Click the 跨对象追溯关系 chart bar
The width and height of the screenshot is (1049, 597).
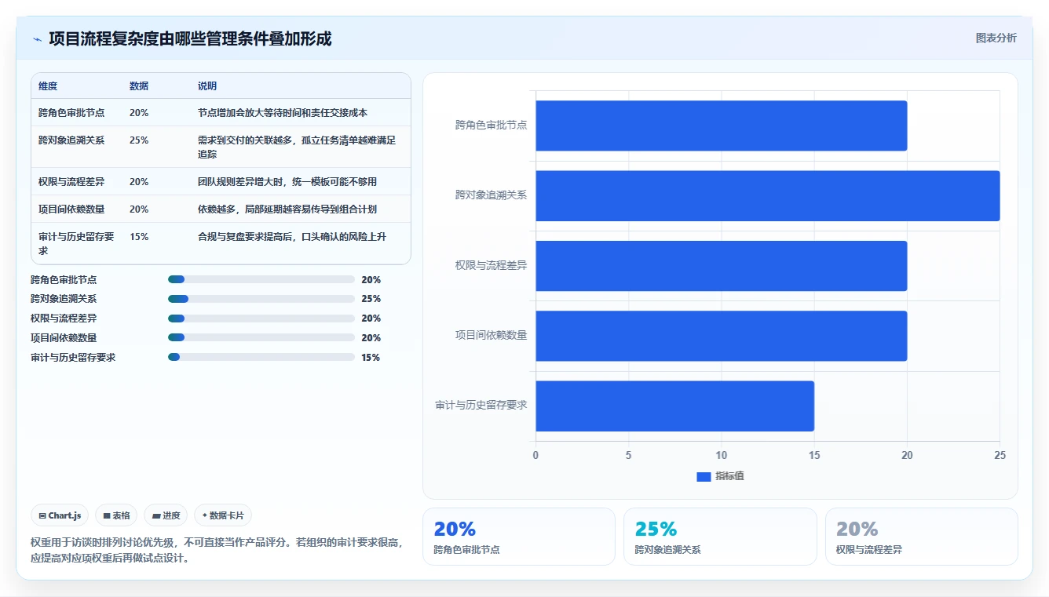[x=767, y=195]
